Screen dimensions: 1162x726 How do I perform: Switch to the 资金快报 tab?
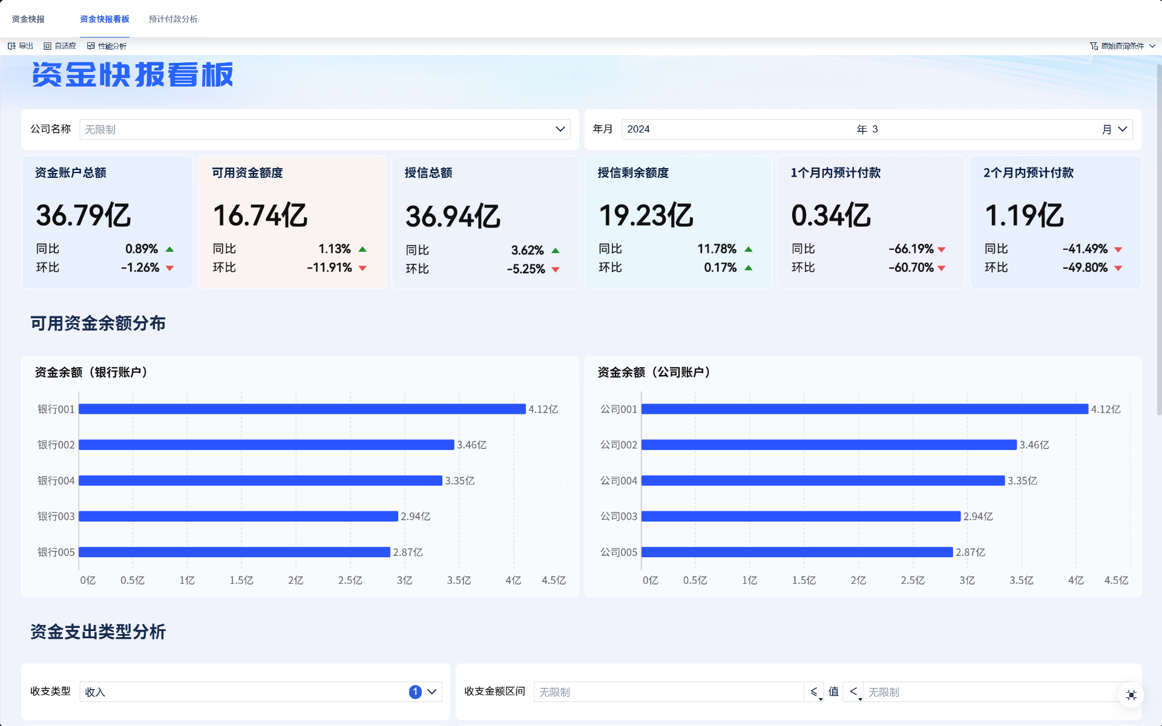[x=28, y=19]
